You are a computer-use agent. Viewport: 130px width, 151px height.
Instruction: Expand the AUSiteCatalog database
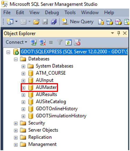tap(23, 102)
